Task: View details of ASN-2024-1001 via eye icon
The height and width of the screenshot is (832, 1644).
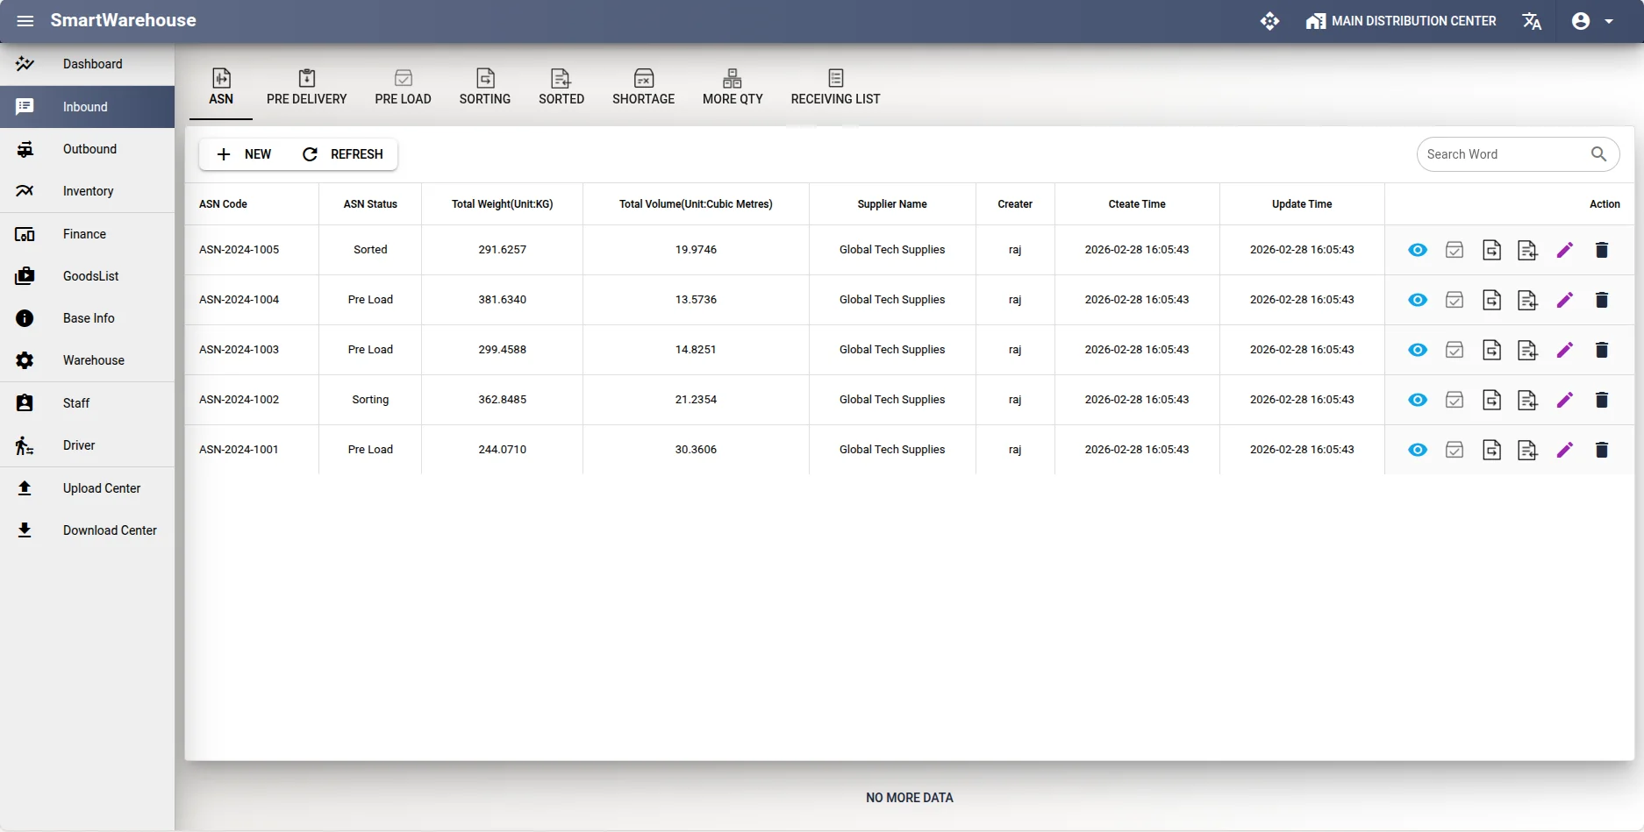Action: click(1418, 451)
